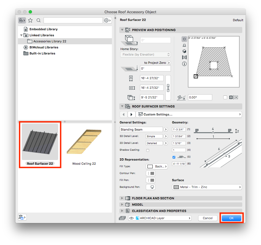Click height field 9'-5 21/32"
Viewport: 261px width, 245px height.
152,97
